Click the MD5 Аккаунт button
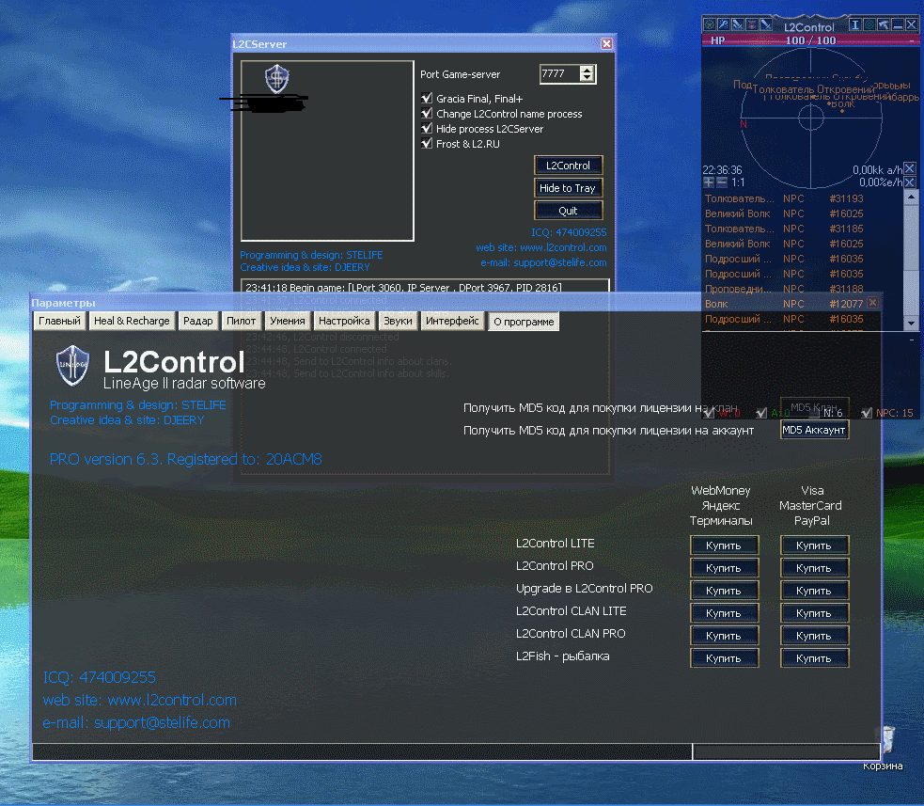Image resolution: width=924 pixels, height=806 pixels. coord(814,430)
